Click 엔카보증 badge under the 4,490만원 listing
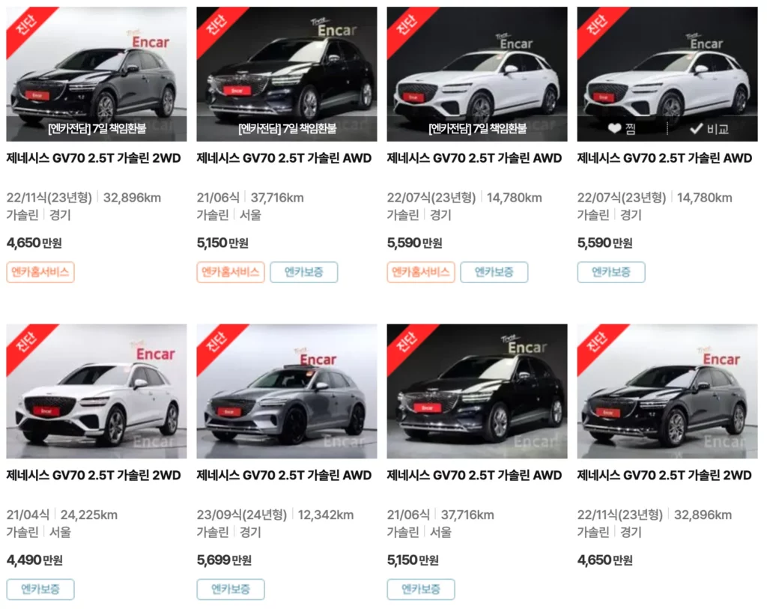 coord(40,589)
